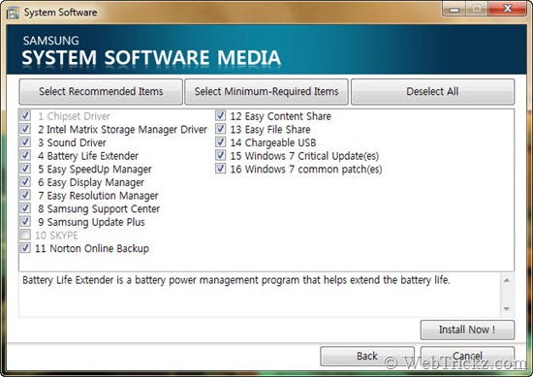The width and height of the screenshot is (533, 377).
Task: Click the System Software title bar icon
Action: coord(13,13)
